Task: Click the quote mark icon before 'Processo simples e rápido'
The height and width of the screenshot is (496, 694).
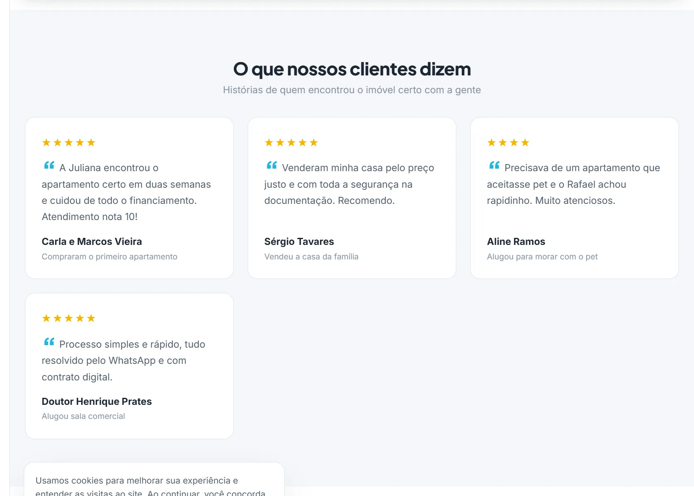Action: pos(49,342)
